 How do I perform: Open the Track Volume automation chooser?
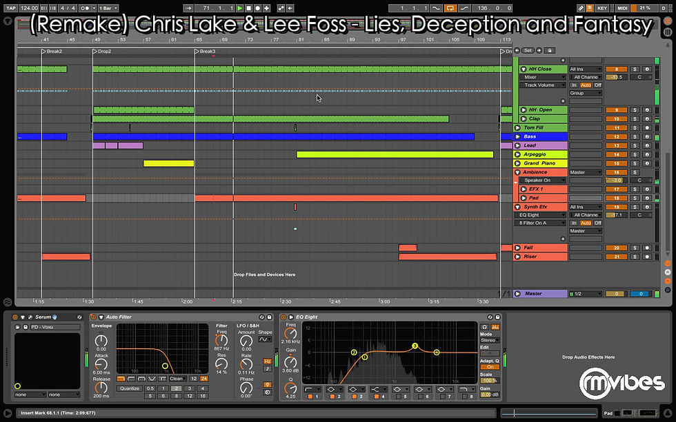pos(543,85)
